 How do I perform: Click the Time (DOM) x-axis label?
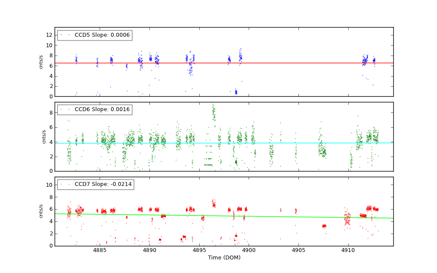tap(224, 258)
